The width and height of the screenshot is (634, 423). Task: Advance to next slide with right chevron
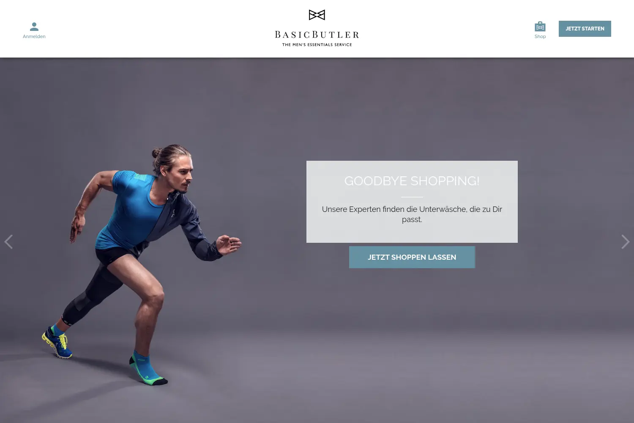coord(626,242)
